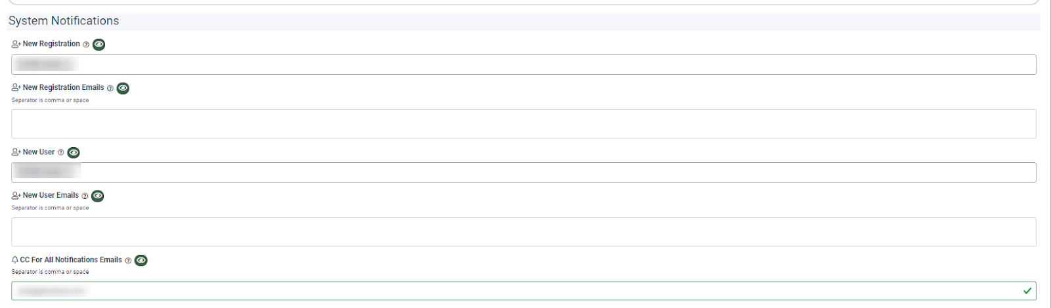Screen dimensions: 1051x308
Task: Click the help icon next to New Registration Emails
Action: [x=110, y=88]
